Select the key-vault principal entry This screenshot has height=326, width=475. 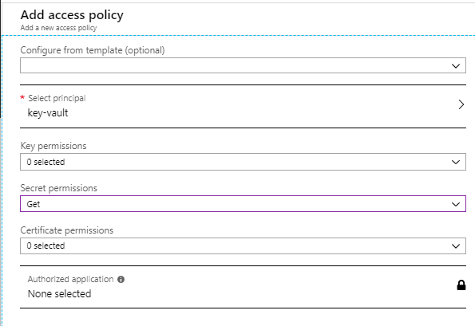click(x=48, y=113)
